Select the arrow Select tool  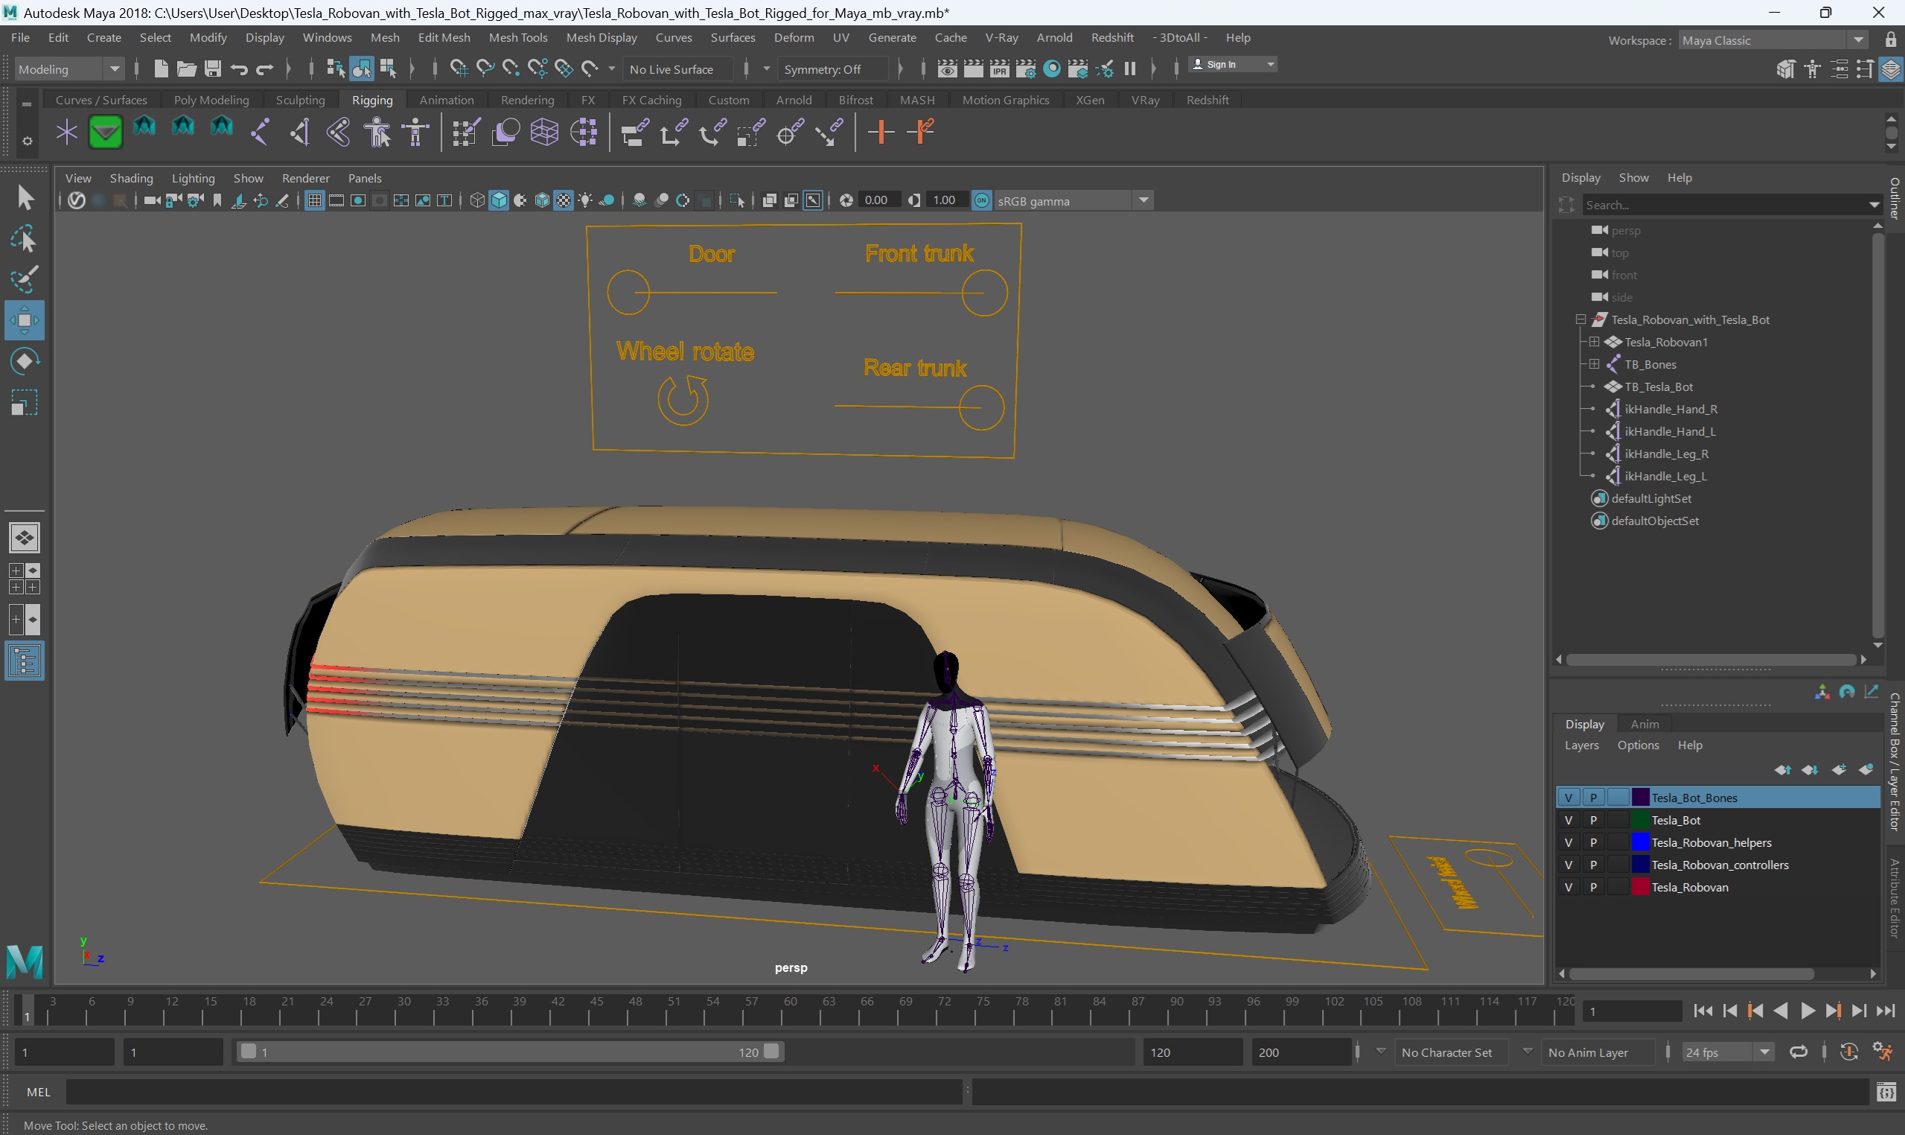[x=25, y=198]
